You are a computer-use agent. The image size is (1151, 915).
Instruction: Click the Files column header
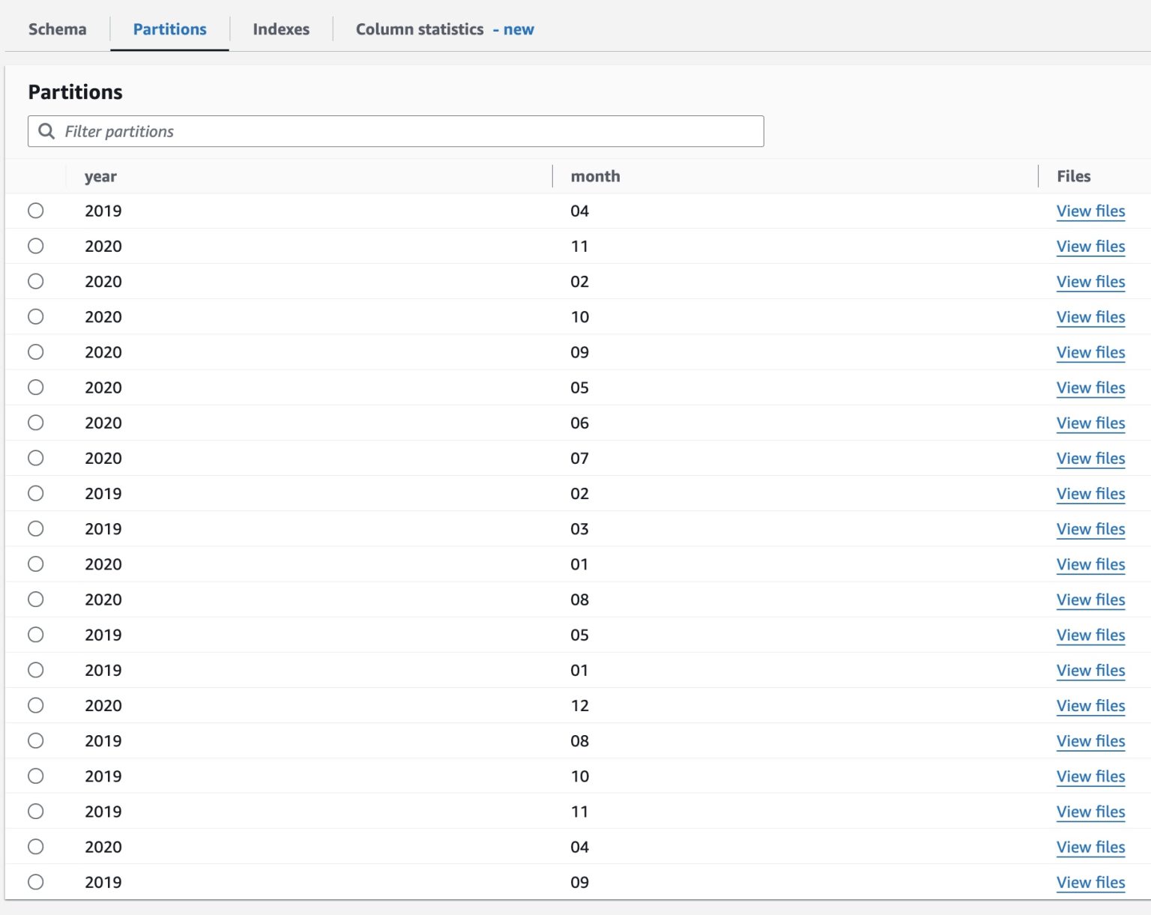1073,176
